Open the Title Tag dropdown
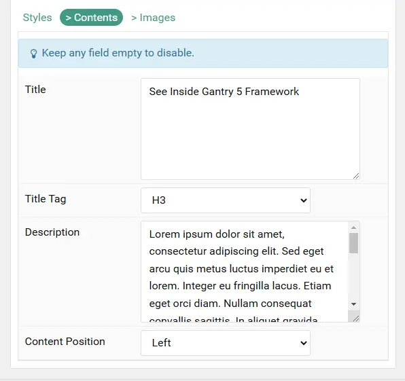 pos(225,200)
